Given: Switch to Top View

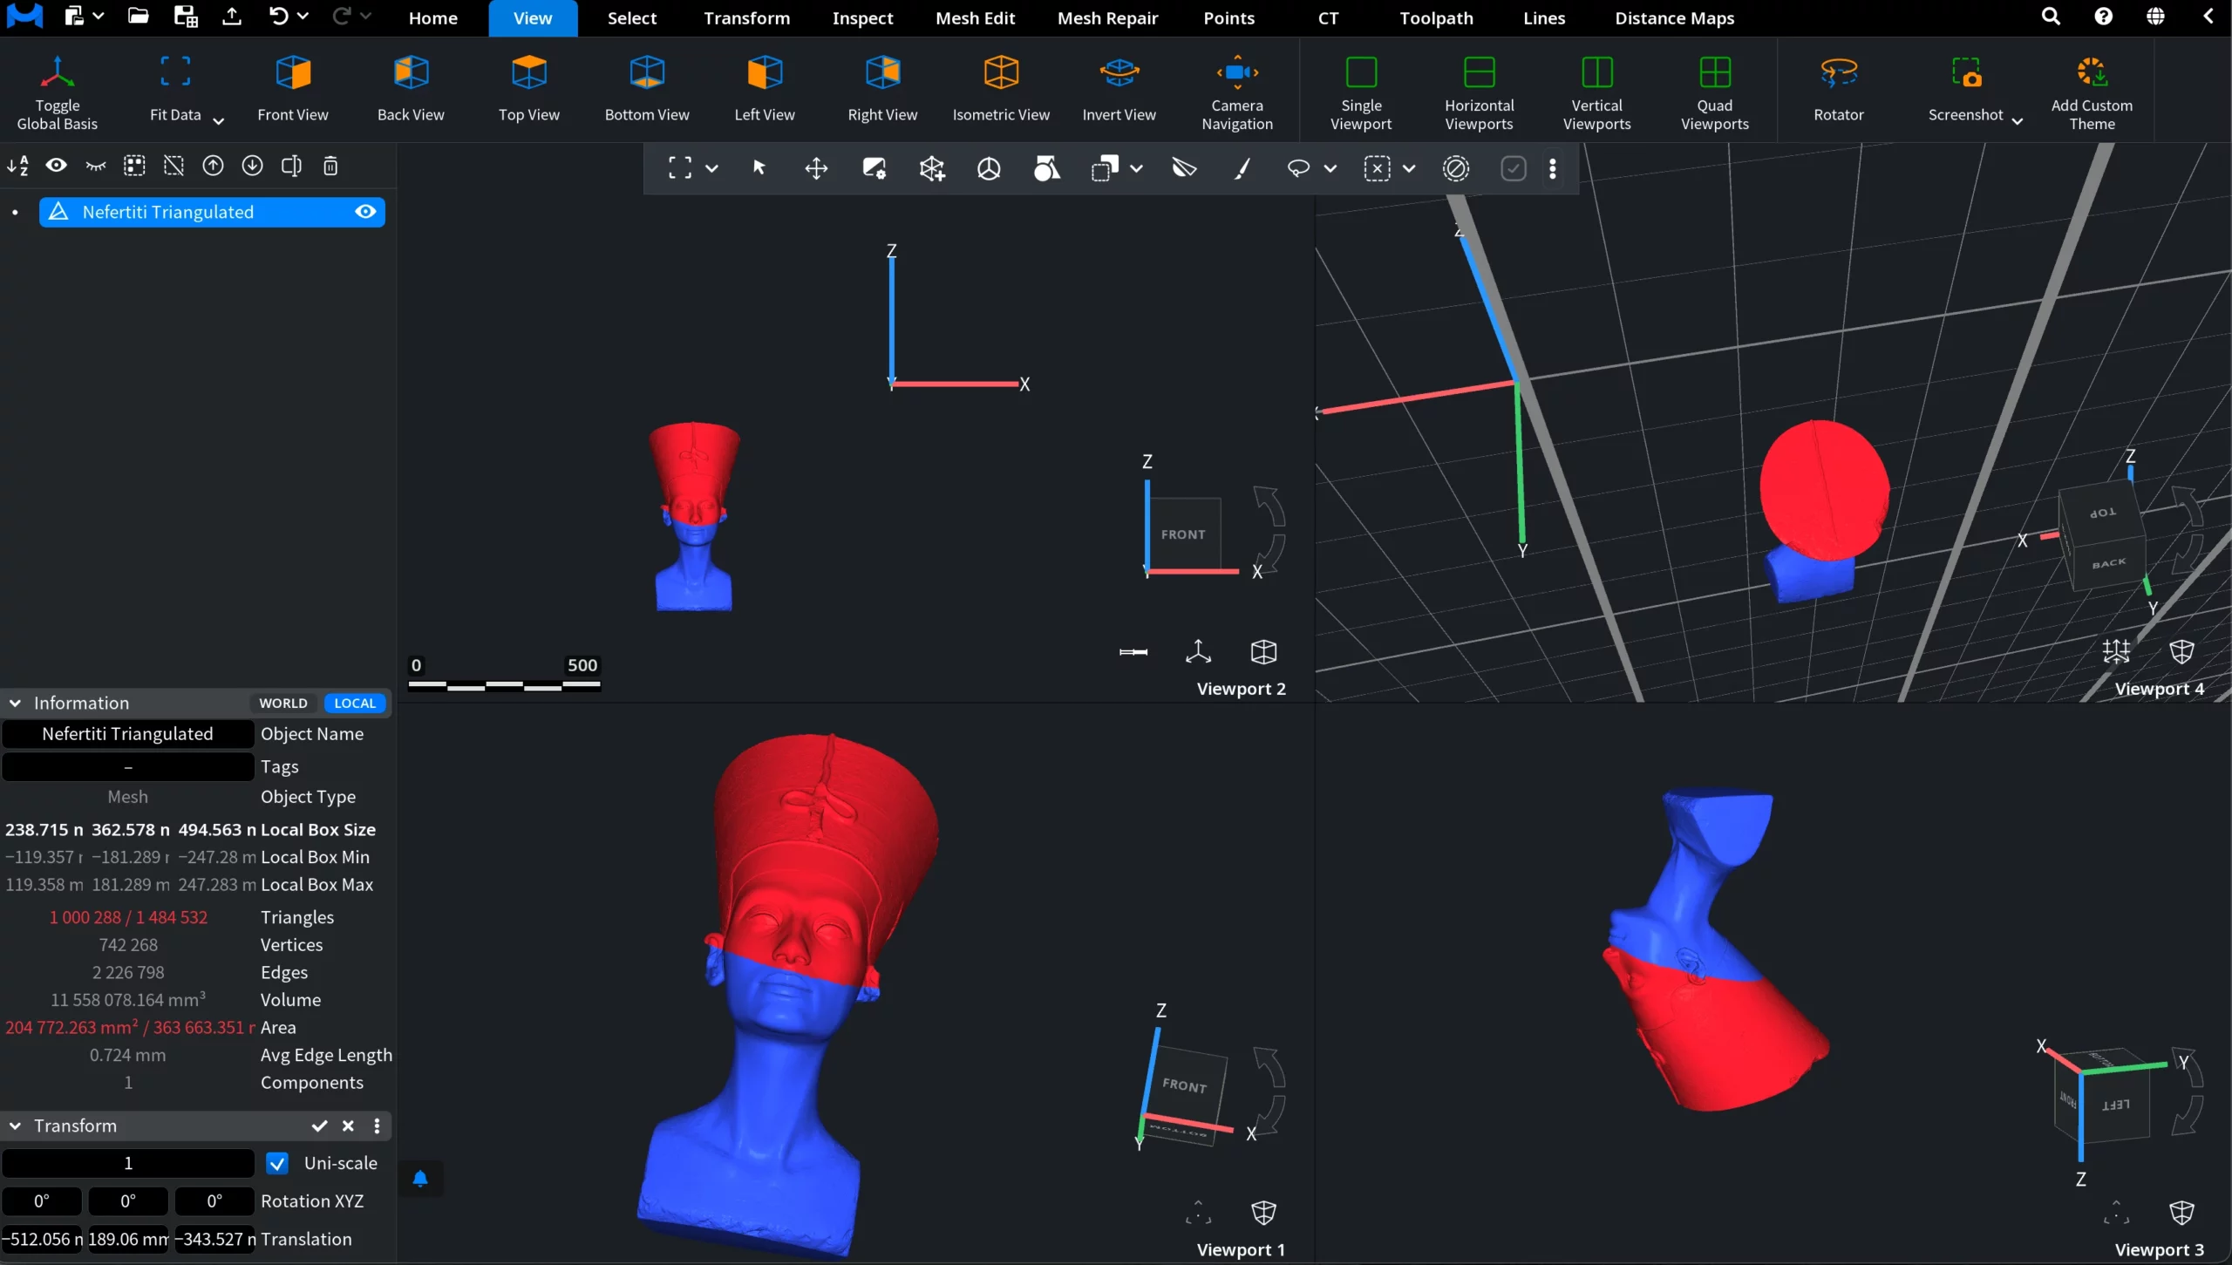Looking at the screenshot, I should 529,91.
